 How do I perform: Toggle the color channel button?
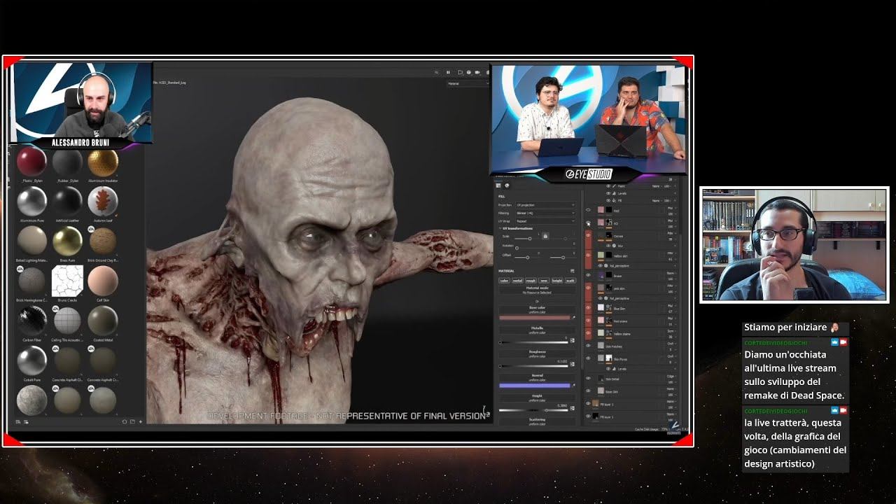click(x=504, y=281)
